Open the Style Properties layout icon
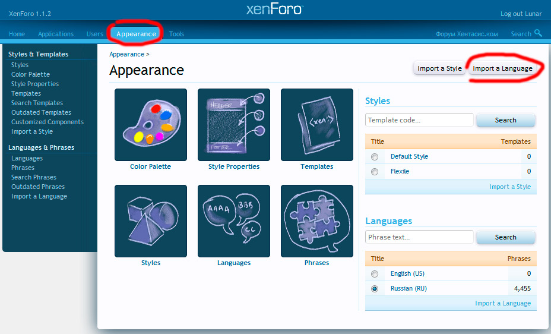 click(x=234, y=125)
